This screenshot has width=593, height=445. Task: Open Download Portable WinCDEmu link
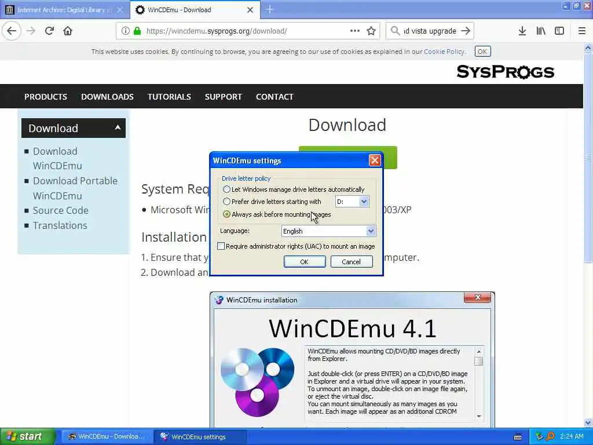(75, 188)
